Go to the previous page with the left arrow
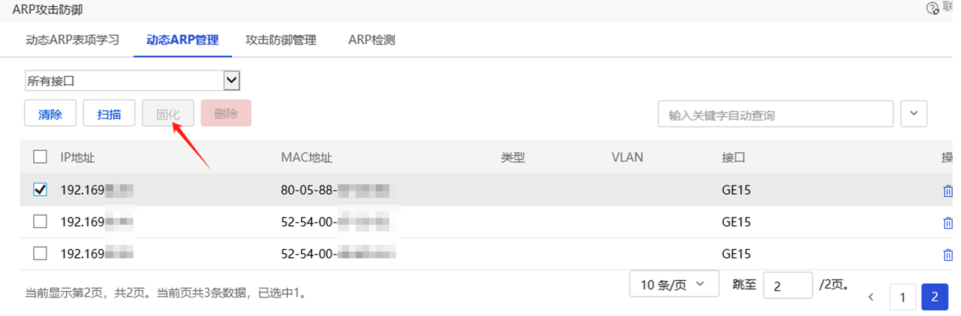 tap(871, 297)
